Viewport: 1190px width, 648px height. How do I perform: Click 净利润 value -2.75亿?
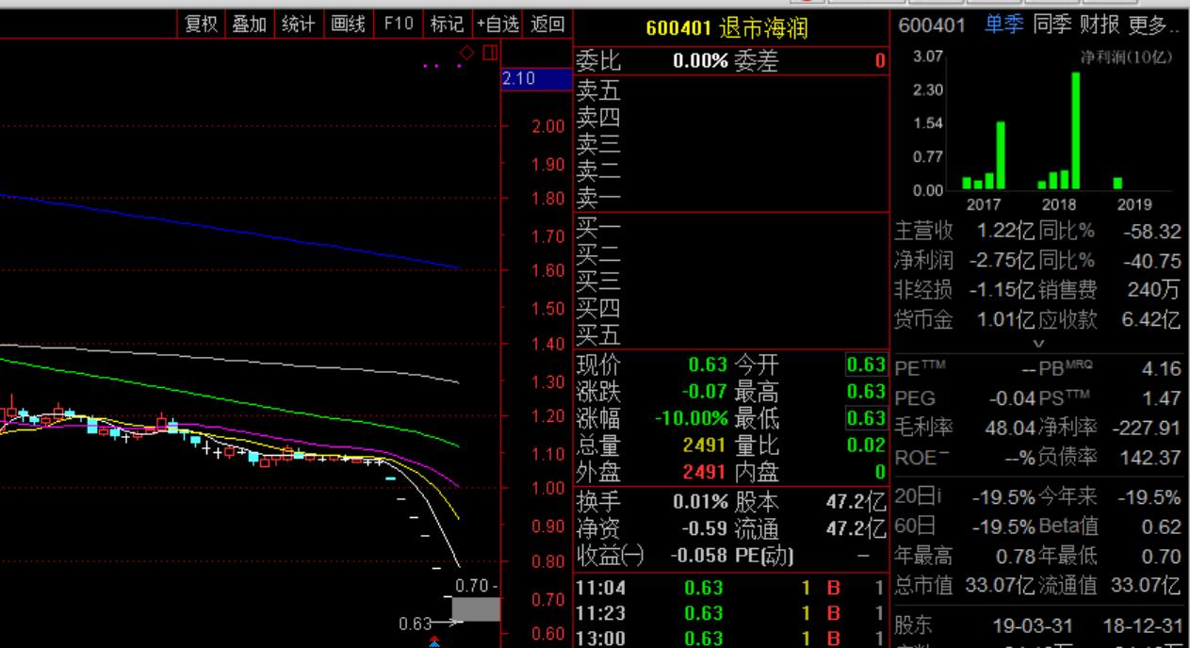[x=1003, y=260]
